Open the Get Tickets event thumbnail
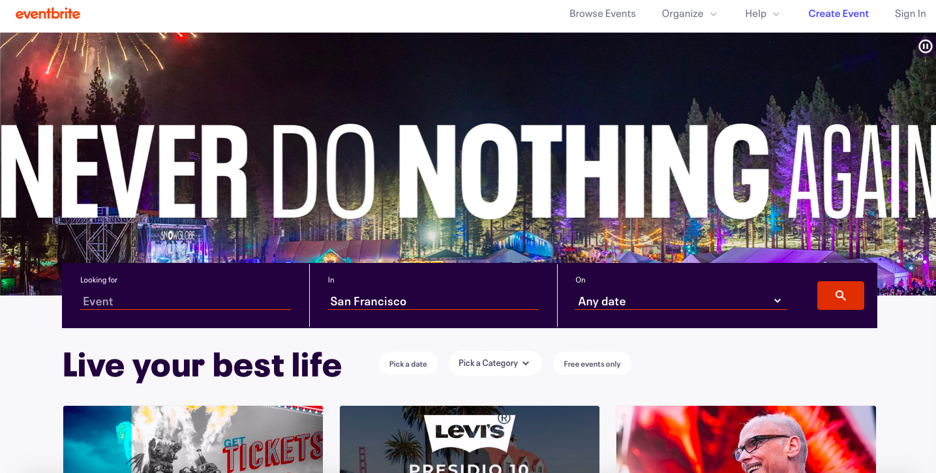The height and width of the screenshot is (473, 936). 193,439
